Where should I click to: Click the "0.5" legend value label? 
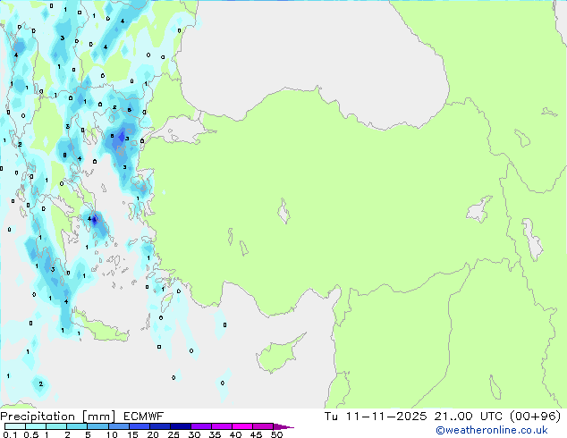(30, 434)
